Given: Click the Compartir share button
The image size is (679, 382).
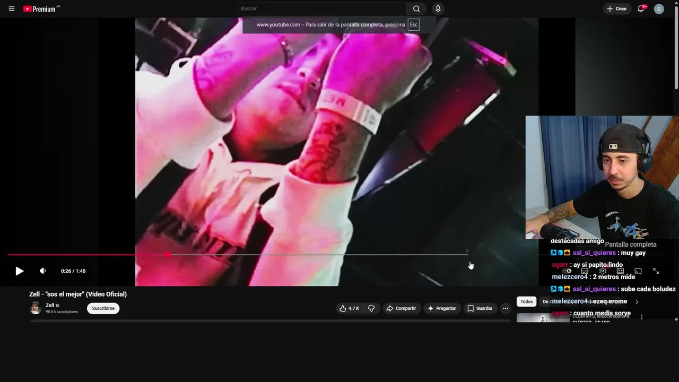Looking at the screenshot, I should point(401,308).
